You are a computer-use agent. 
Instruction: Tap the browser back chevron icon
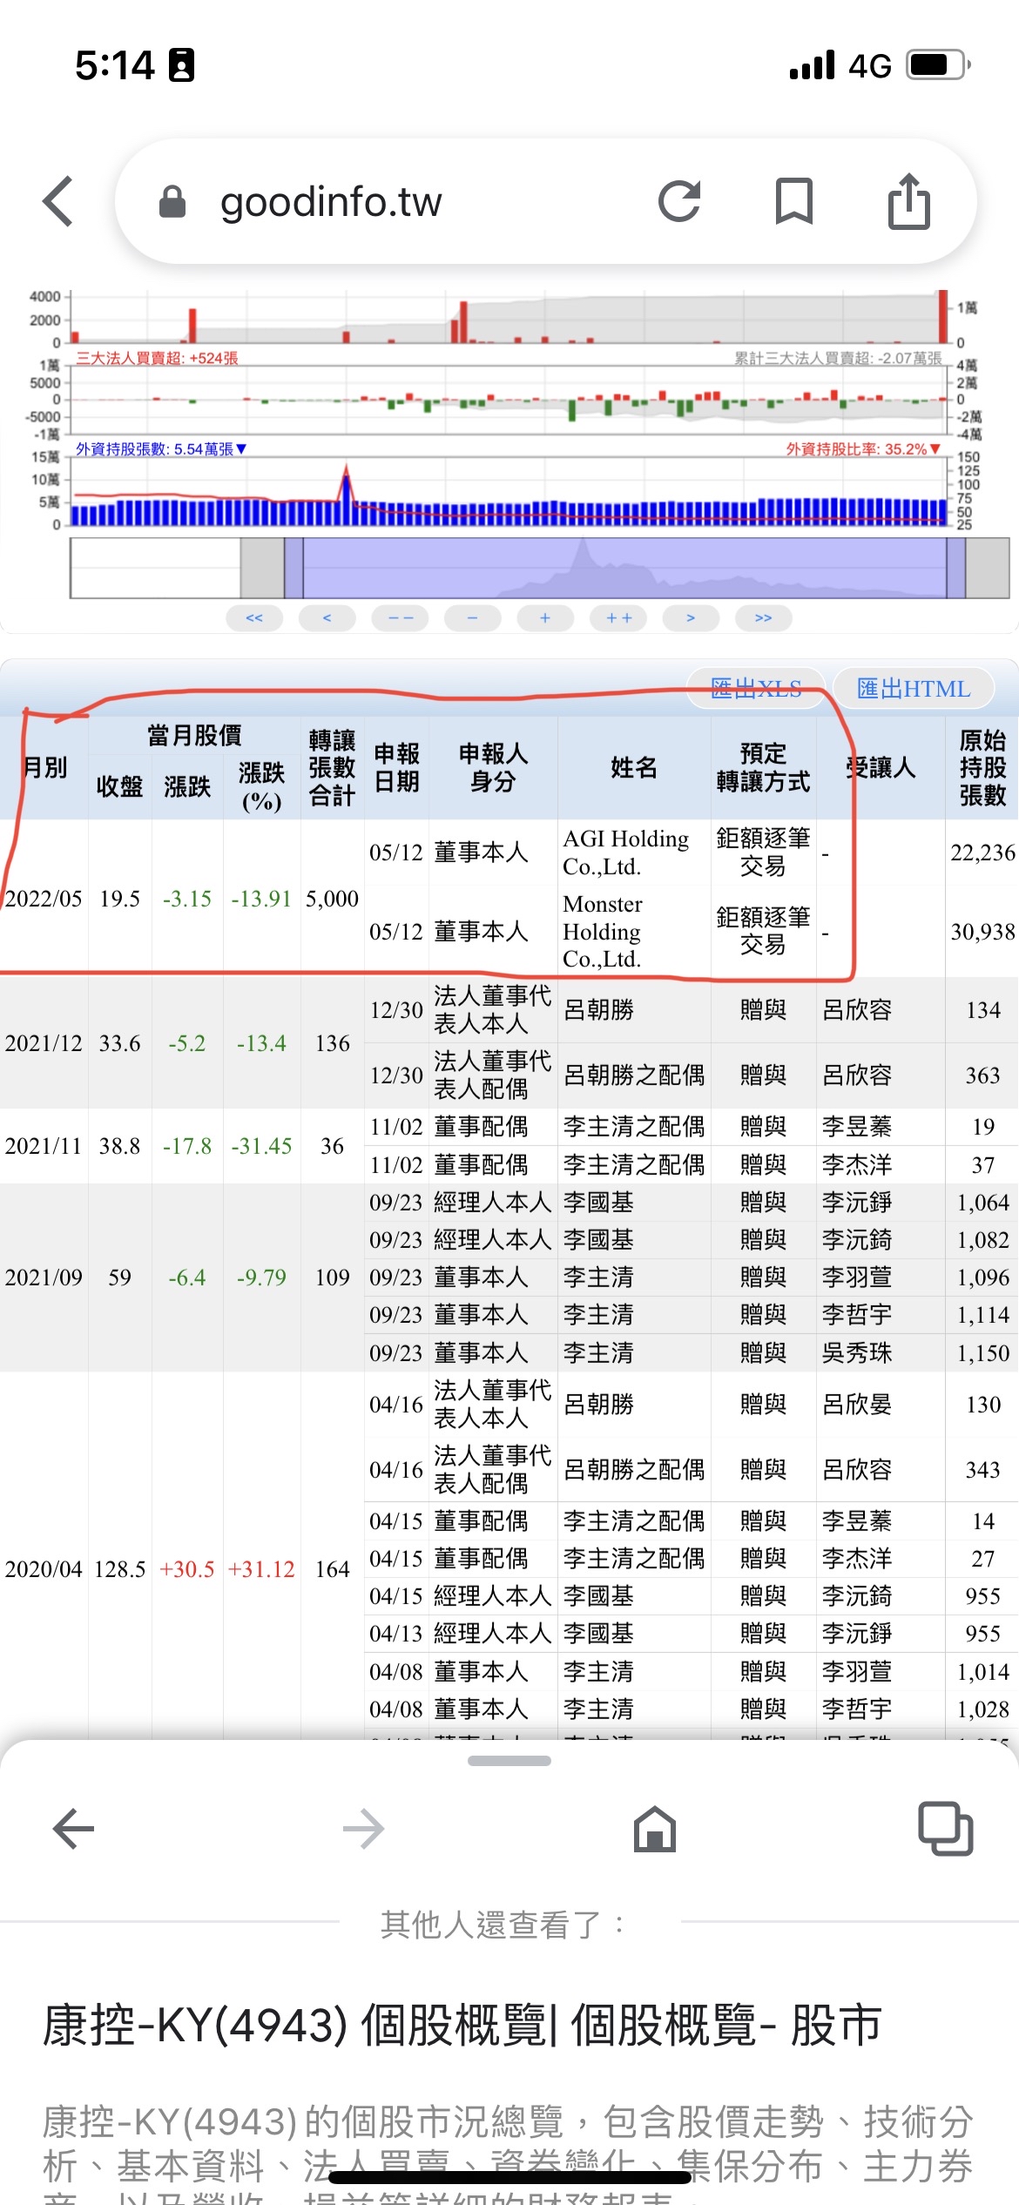click(x=58, y=201)
